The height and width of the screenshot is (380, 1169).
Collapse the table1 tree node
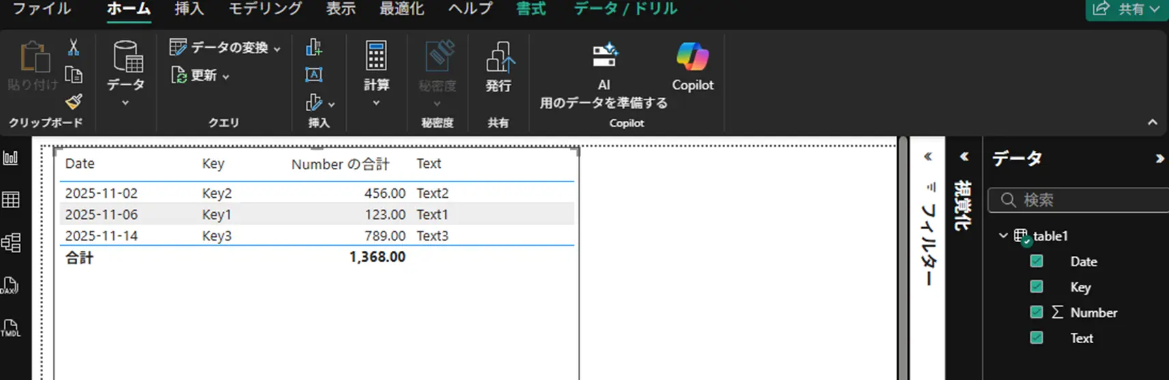pos(1003,236)
